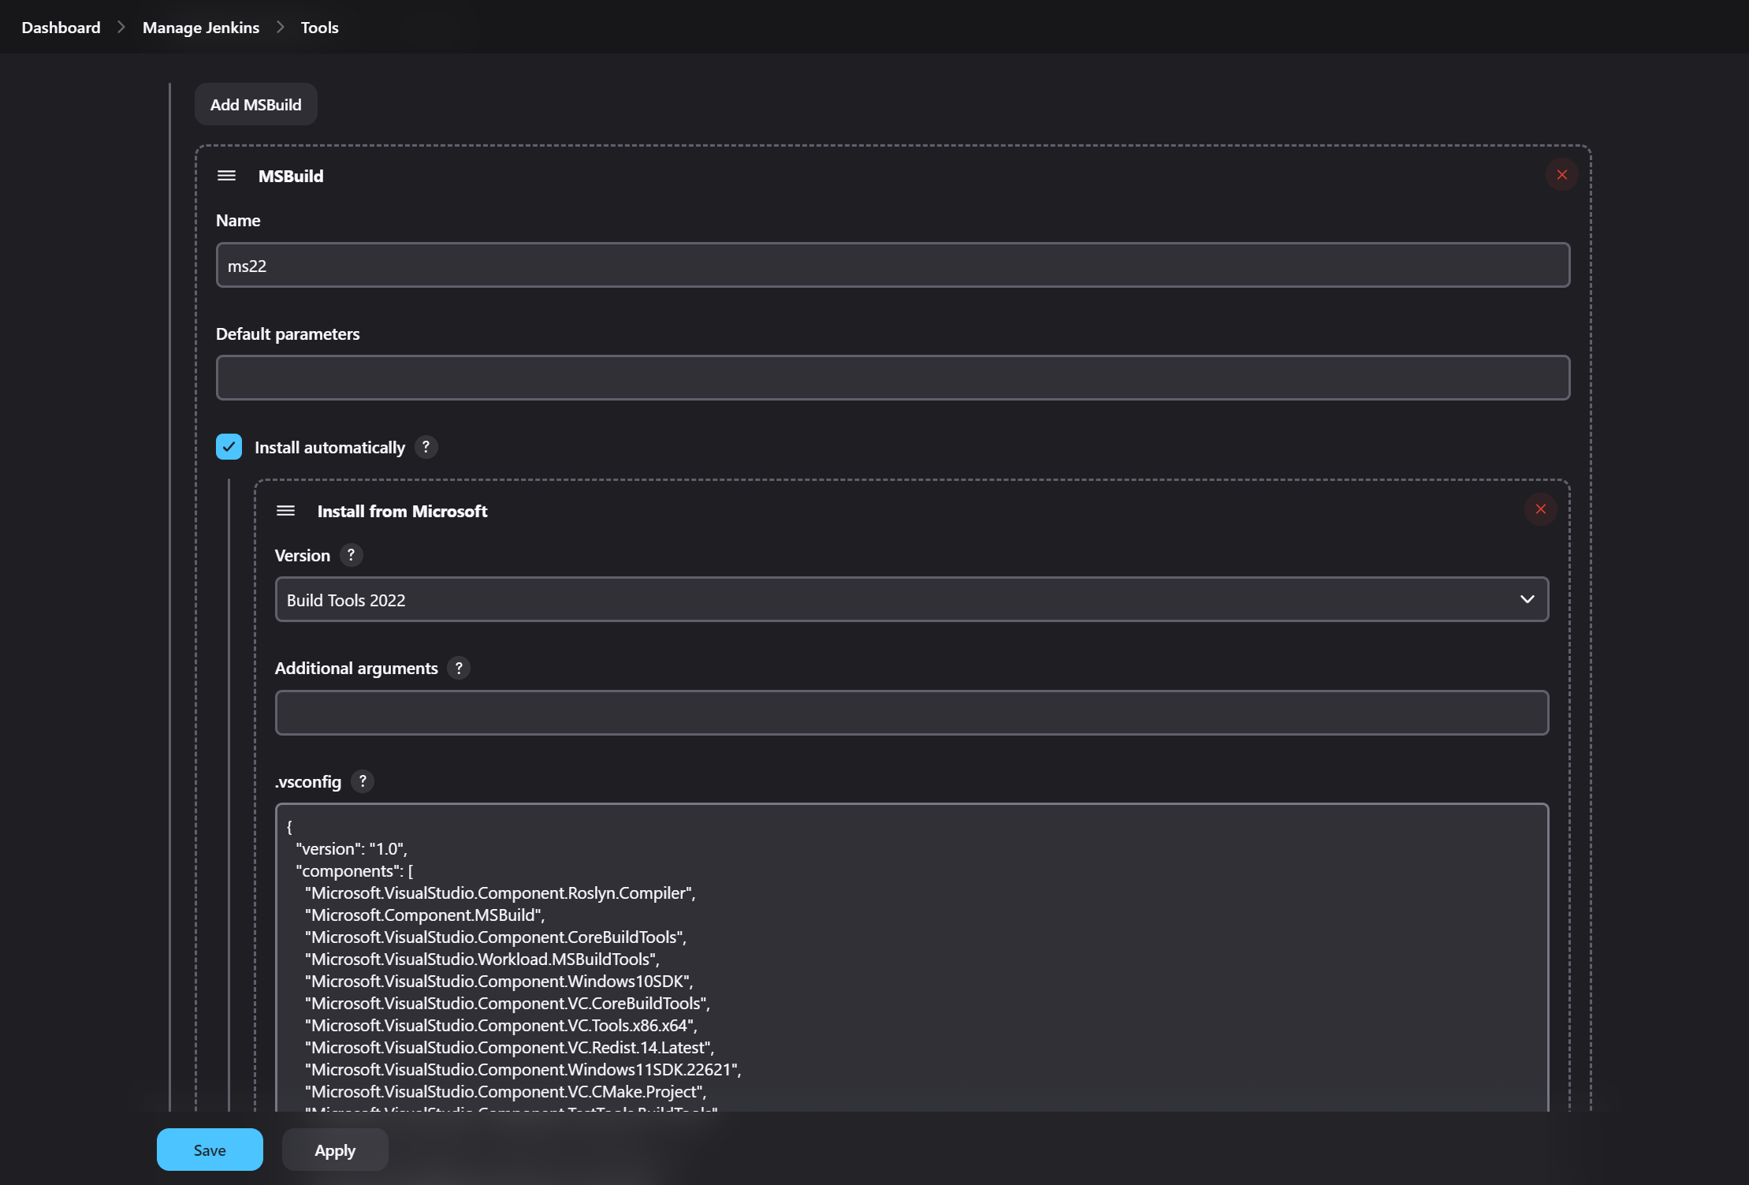Open help for Install automatically
Viewport: 1749px width, 1185px height.
coord(426,447)
